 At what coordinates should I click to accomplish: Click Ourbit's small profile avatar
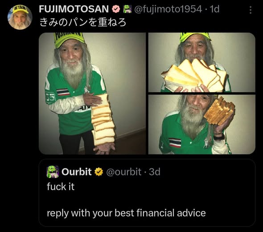point(53,171)
